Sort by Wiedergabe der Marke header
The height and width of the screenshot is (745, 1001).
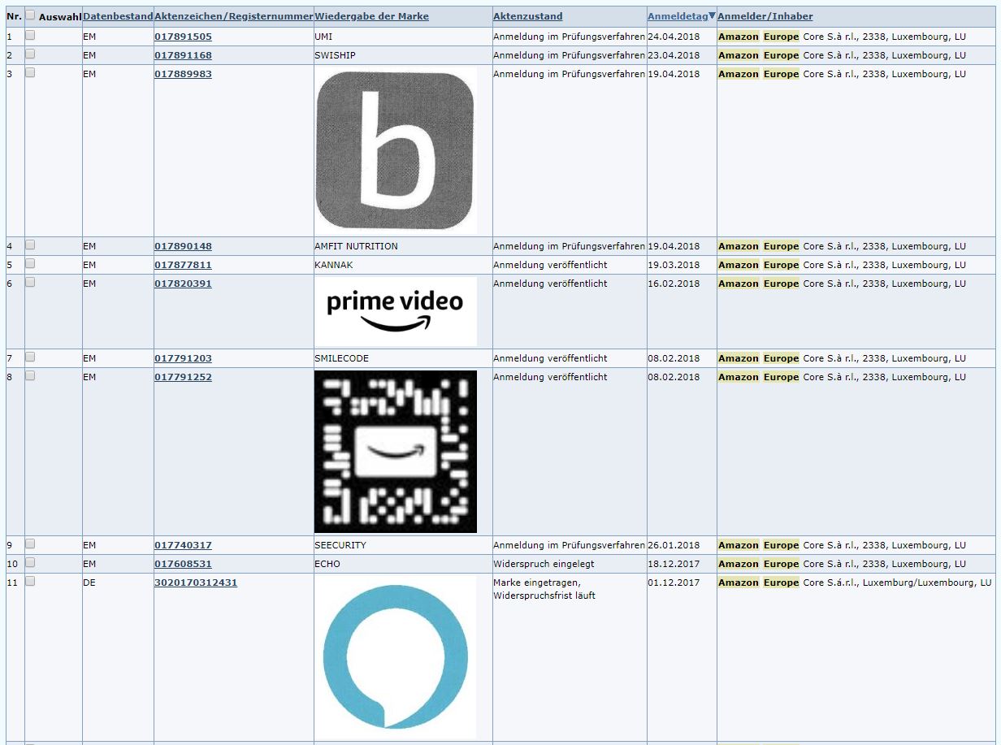(371, 16)
